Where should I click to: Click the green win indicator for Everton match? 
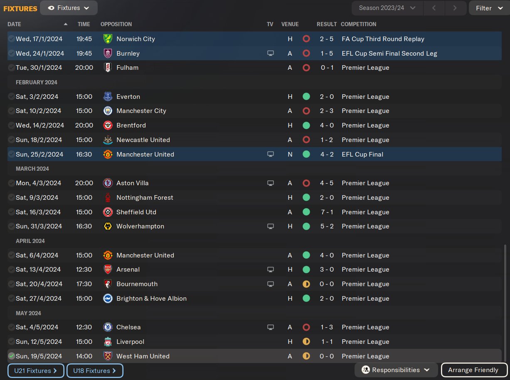click(306, 97)
